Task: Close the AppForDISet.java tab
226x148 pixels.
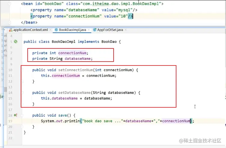Action: (x=126, y=30)
